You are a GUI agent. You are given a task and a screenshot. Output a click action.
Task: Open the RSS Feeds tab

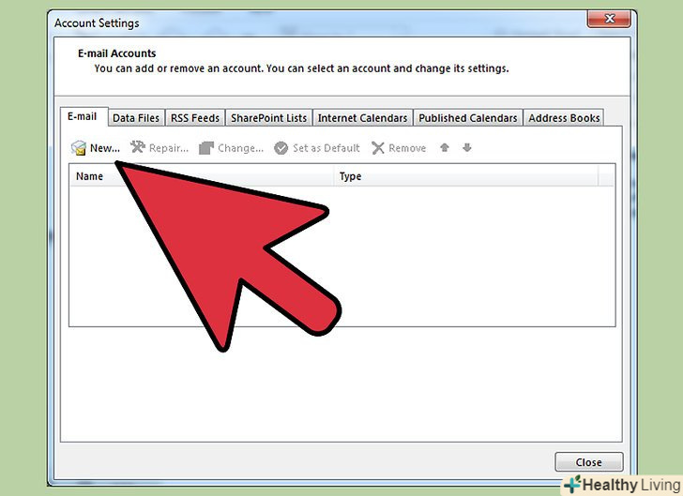coord(195,118)
